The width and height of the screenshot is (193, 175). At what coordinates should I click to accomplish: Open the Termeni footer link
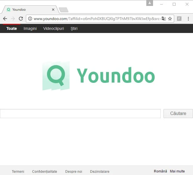18,171
